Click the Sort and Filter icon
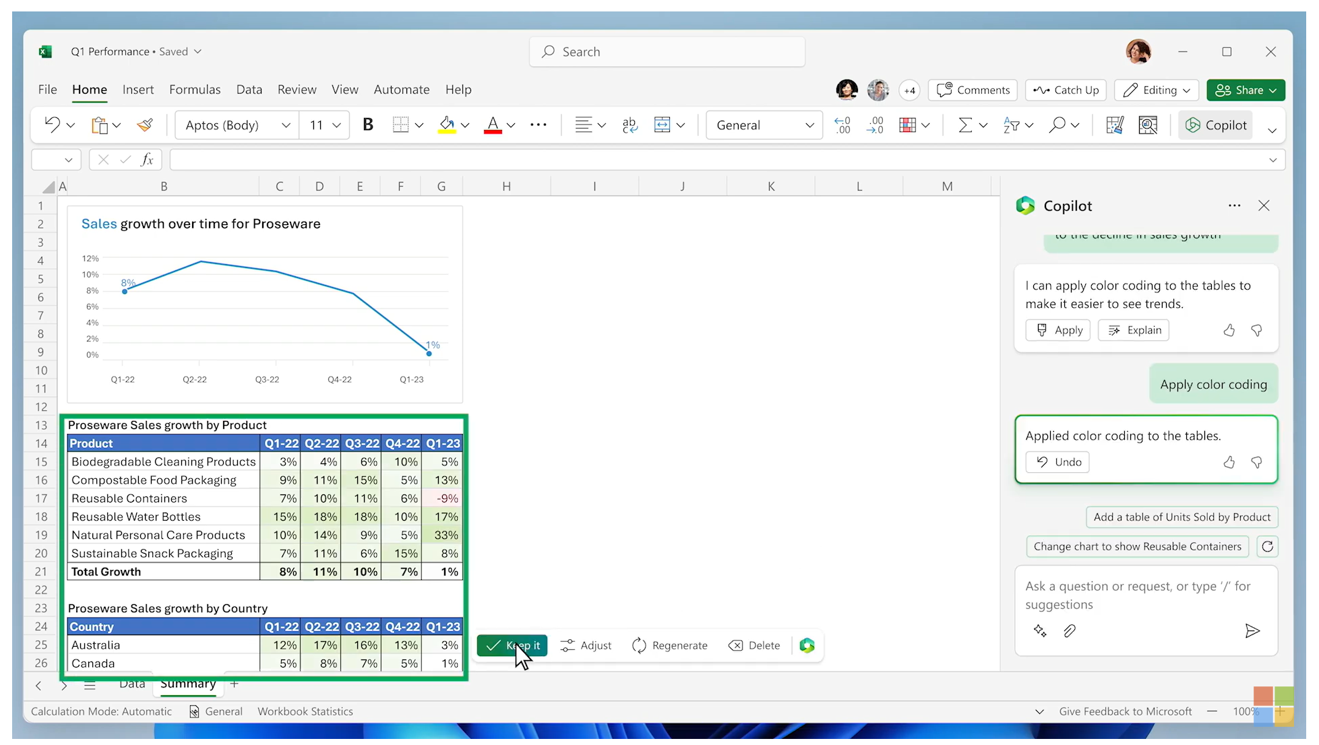The image size is (1319, 745). click(1011, 125)
